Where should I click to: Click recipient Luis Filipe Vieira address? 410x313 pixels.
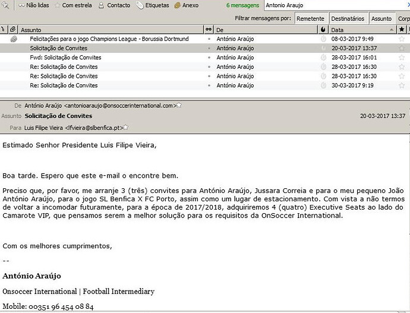74,128
